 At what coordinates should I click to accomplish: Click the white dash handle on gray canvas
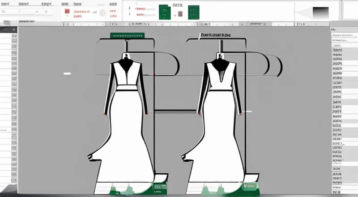pos(68,73)
